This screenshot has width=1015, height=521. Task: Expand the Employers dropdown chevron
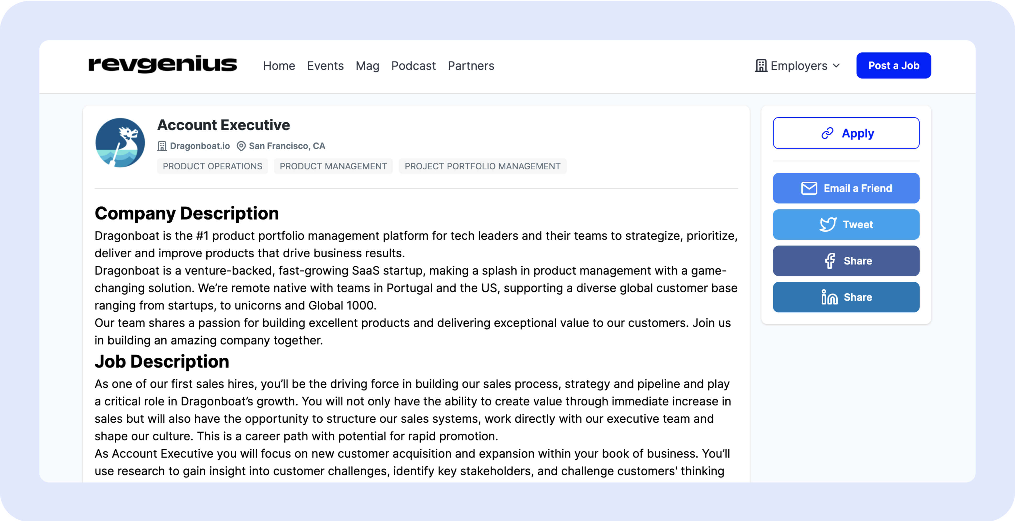[x=837, y=66]
